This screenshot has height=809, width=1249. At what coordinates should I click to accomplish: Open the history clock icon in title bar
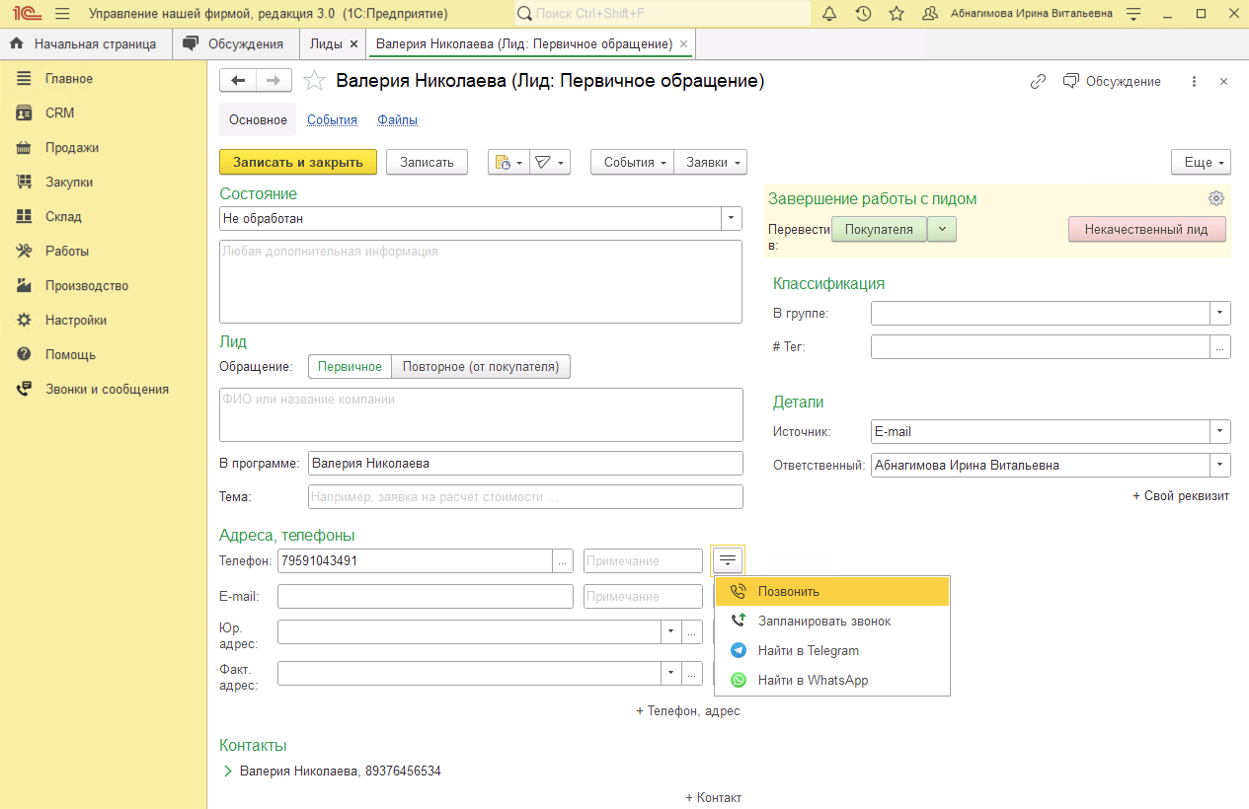863,14
